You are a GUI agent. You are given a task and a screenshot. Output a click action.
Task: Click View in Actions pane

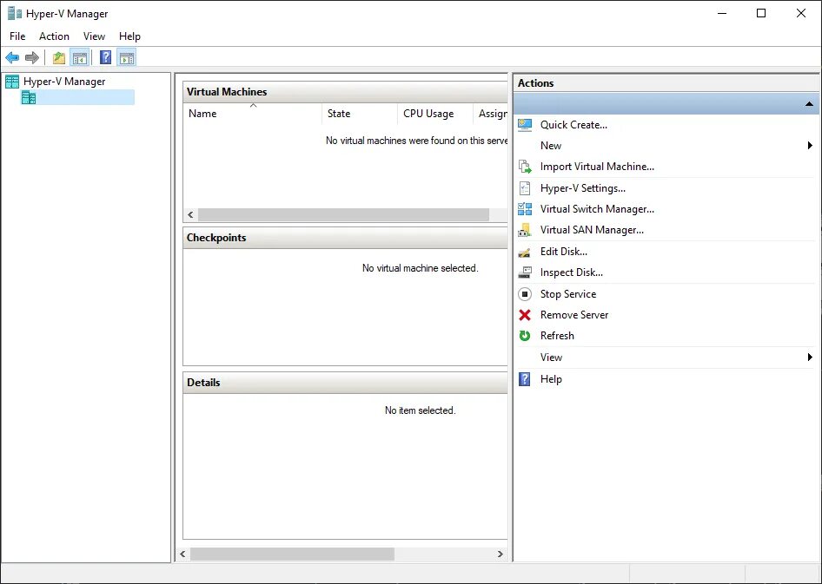click(551, 358)
